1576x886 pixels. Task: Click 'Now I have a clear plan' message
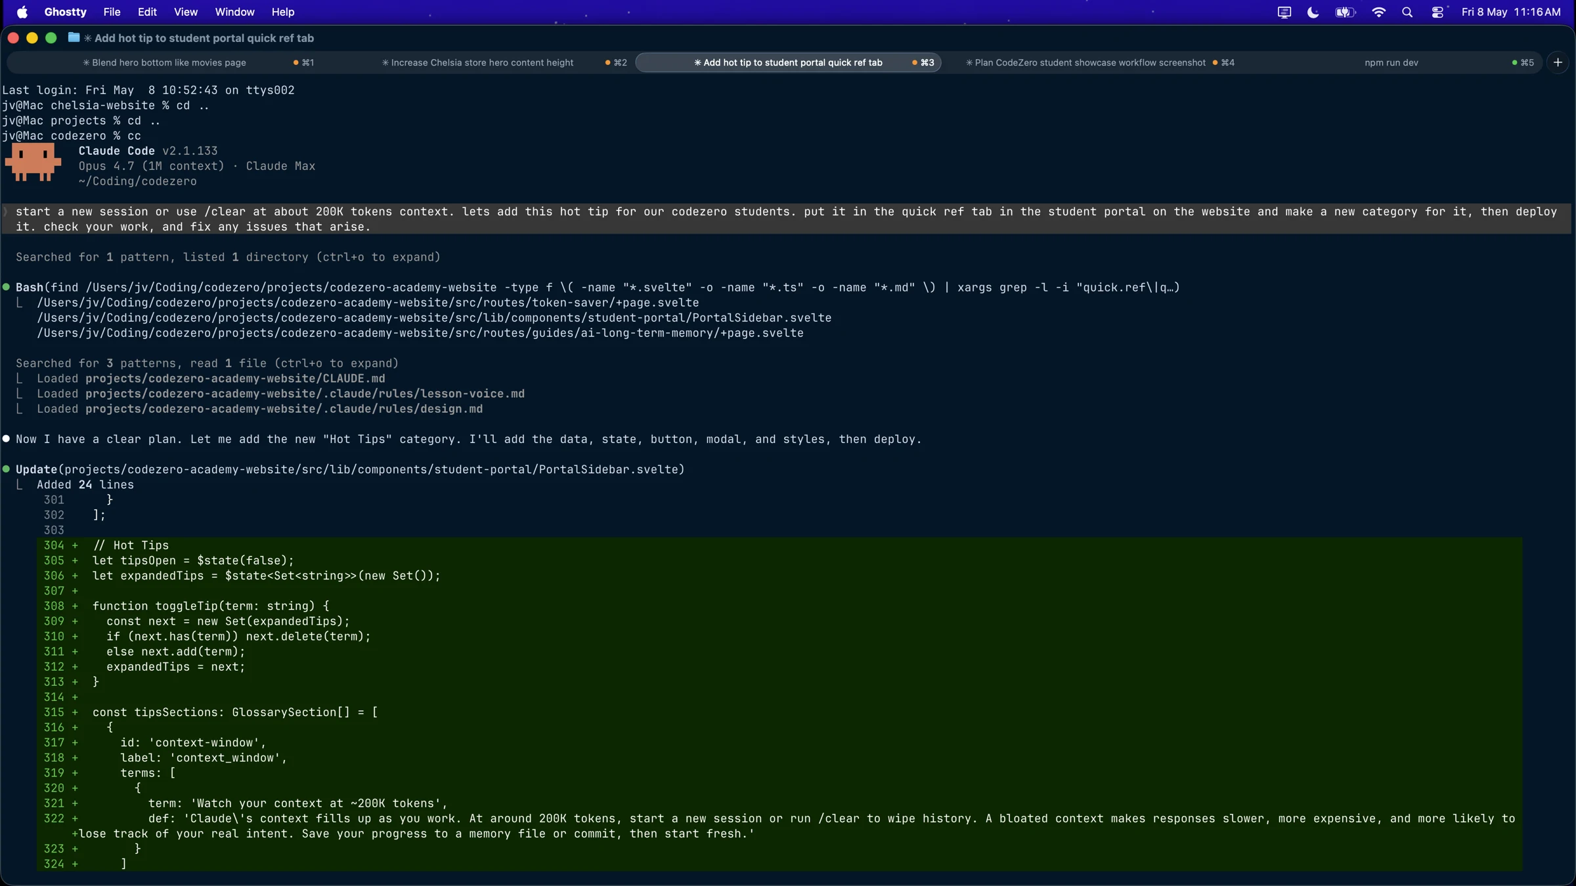click(x=468, y=439)
